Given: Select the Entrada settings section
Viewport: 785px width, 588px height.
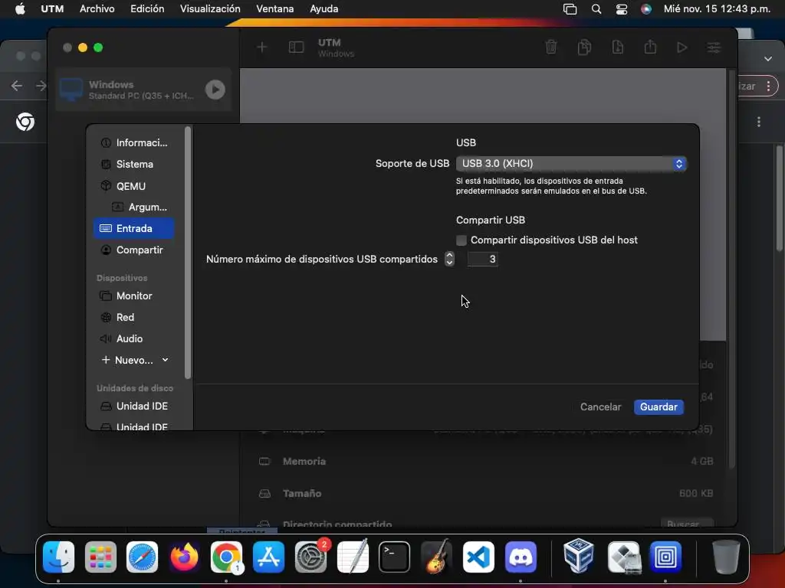Looking at the screenshot, I should pyautogui.click(x=133, y=228).
